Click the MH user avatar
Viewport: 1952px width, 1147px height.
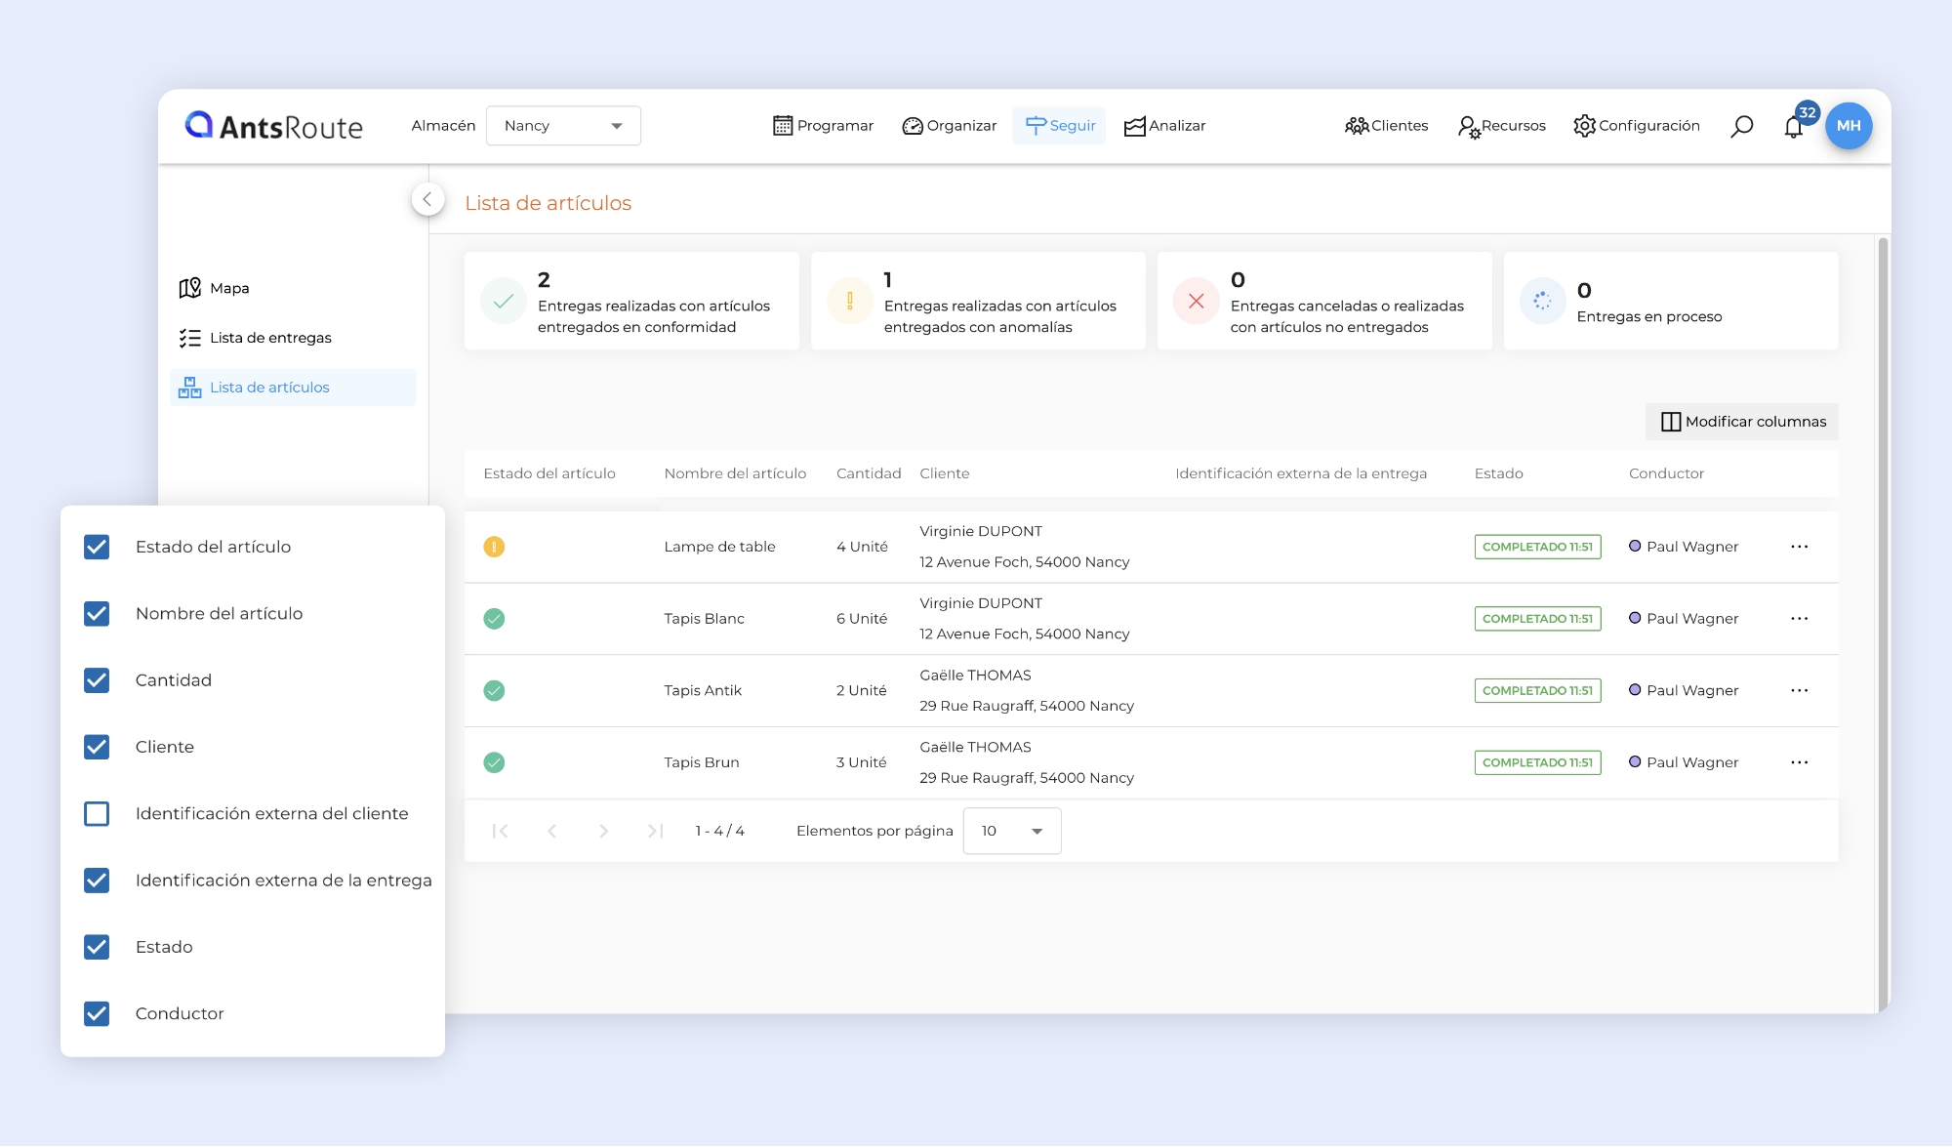click(x=1849, y=126)
